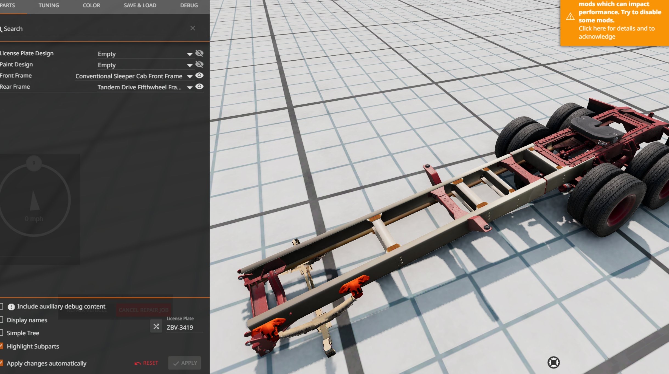Open the Rear Frame dropdown
This screenshot has height=374, width=669.
click(189, 88)
